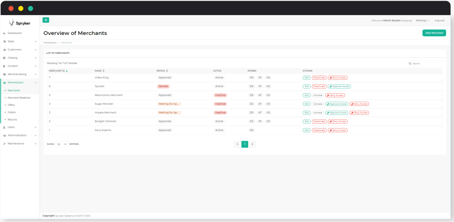The image size is (454, 222).
Task: Go to previous page arrow
Action: (x=237, y=144)
